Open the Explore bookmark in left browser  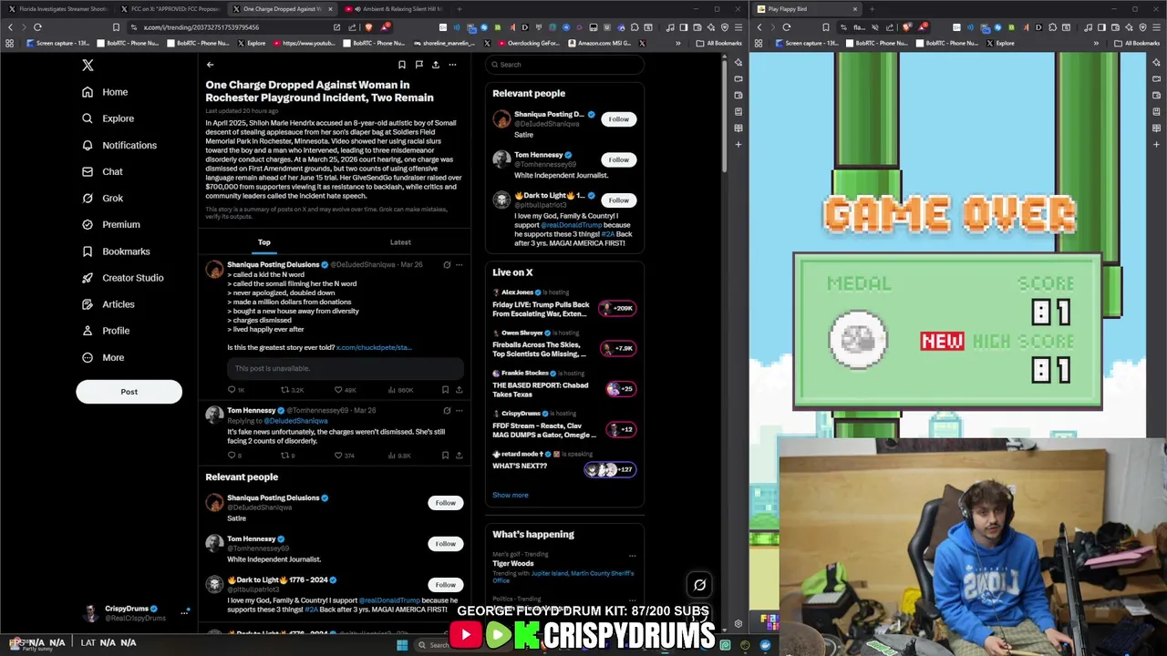[252, 43]
